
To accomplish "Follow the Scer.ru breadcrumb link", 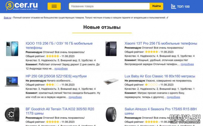I will coord(7,17).
